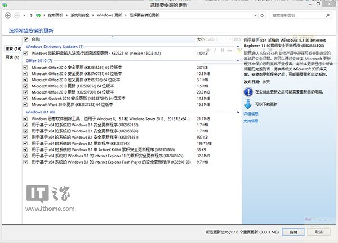Open the address bar history dropdown
Image resolution: width=338 pixels, height=243 pixels.
coord(255,15)
